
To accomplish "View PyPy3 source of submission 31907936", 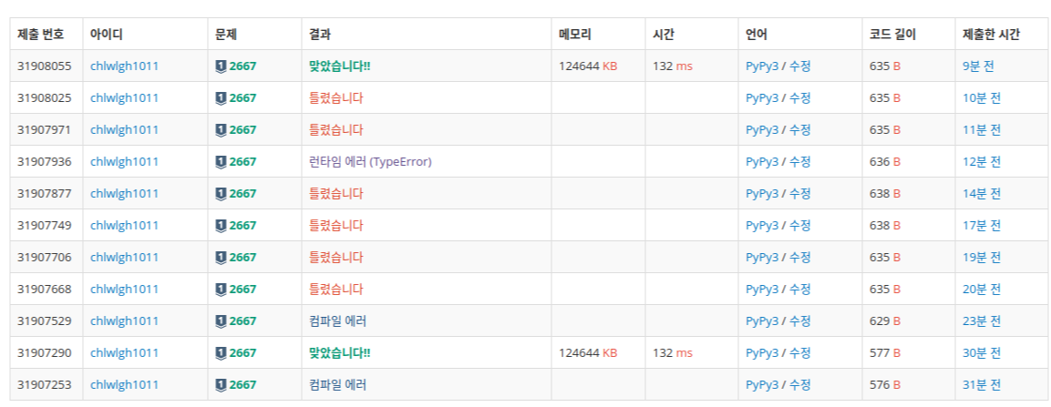I will pos(762,161).
